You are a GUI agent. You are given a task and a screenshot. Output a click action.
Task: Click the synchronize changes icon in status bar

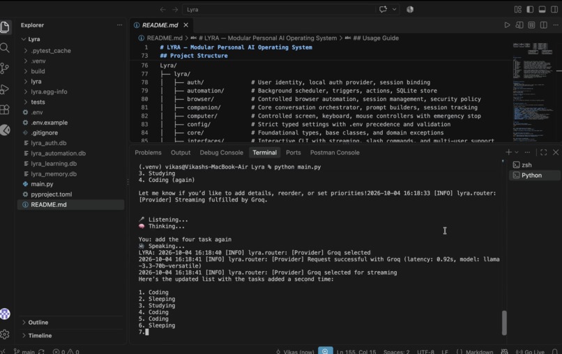tap(41, 351)
